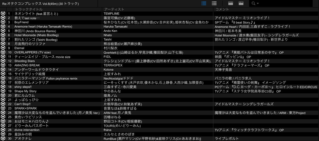Select track title バニラテーマソング Fullon psytrance remix
This screenshot has height=141, width=319.
[x=46, y=78]
